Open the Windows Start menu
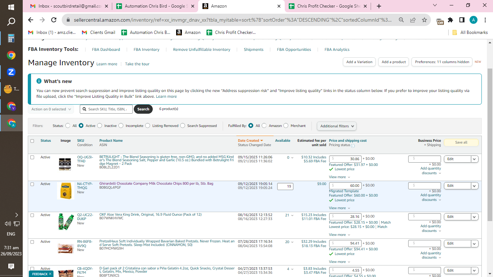The width and height of the screenshot is (493, 277). point(11,7)
